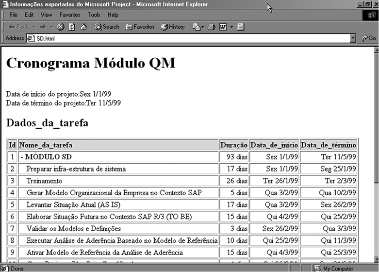Click Gerar Modelo Organizacional task cell
The width and height of the screenshot is (379, 272).
pos(118,193)
